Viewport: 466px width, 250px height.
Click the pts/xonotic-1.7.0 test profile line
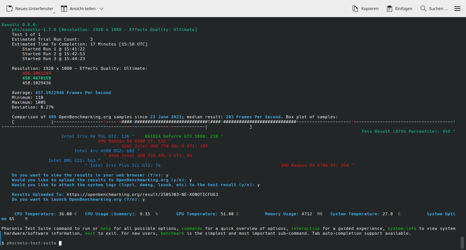coord(104,29)
